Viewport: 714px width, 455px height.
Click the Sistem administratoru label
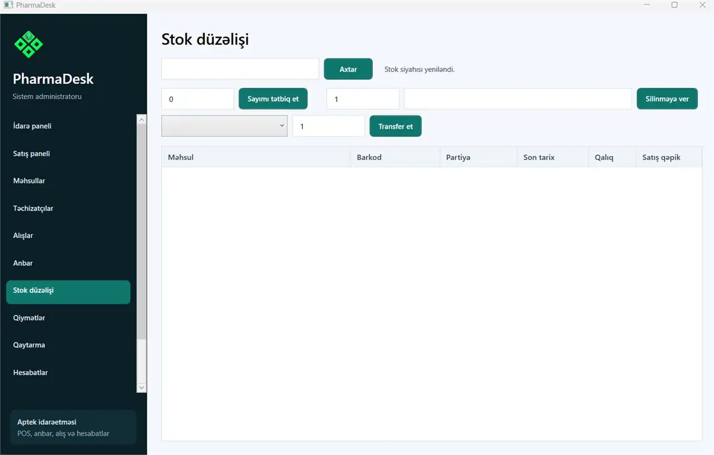(x=47, y=96)
